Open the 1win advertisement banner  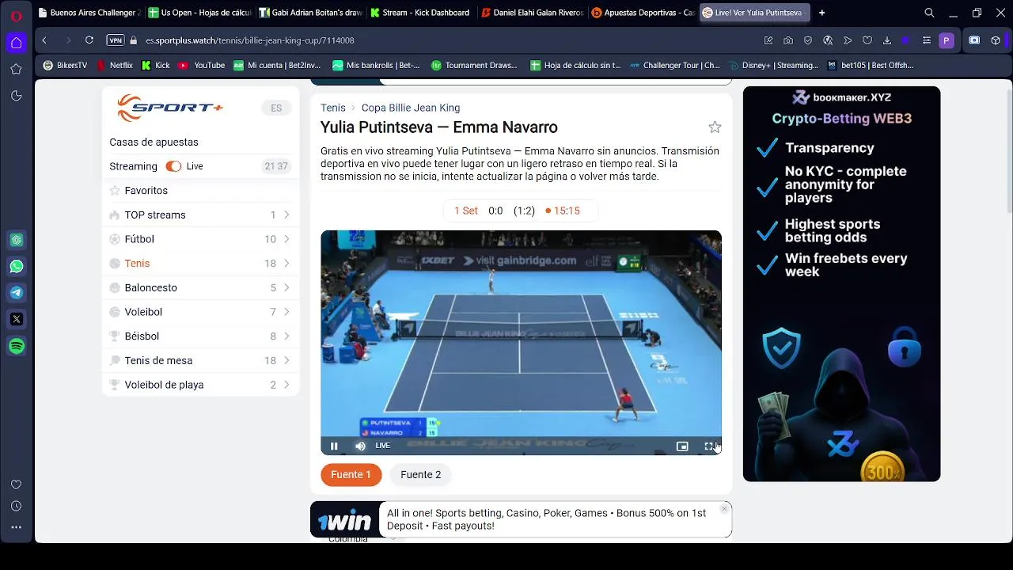click(x=521, y=519)
